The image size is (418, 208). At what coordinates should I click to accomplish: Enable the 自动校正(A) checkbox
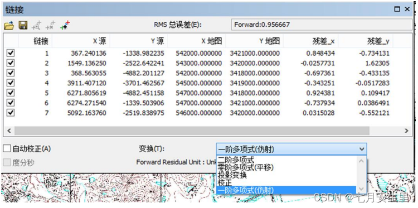7,148
